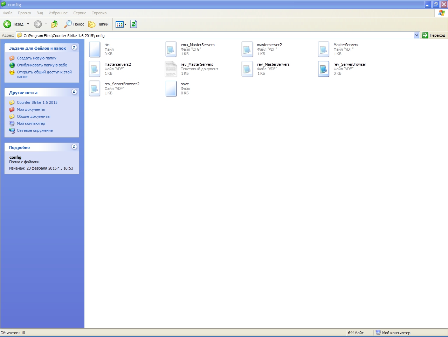
Task: Open the Справка menu
Action: point(99,13)
